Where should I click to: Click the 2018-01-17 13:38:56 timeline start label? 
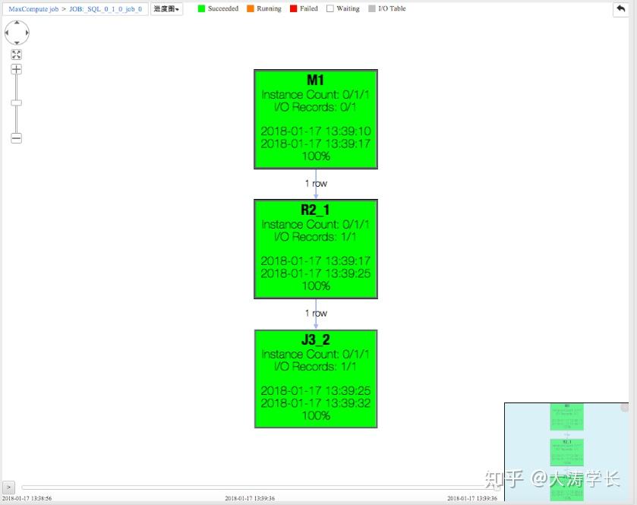pos(27,498)
